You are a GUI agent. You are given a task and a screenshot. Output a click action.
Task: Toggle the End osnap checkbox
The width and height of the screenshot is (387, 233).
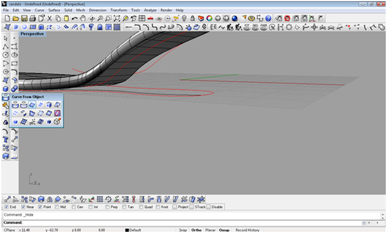[x=7, y=207]
